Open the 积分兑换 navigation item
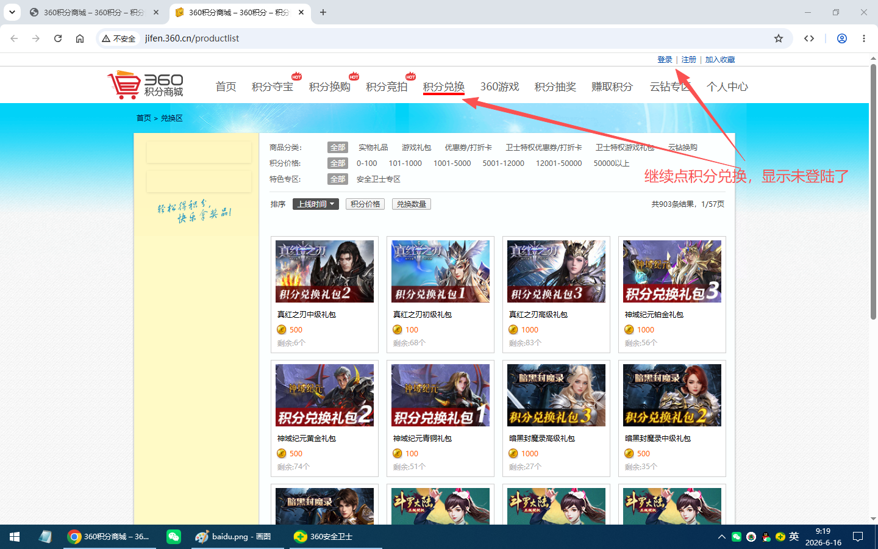Viewport: 878px width, 549px height. pos(444,87)
